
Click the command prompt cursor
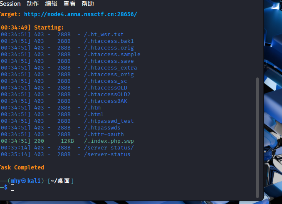(12, 188)
